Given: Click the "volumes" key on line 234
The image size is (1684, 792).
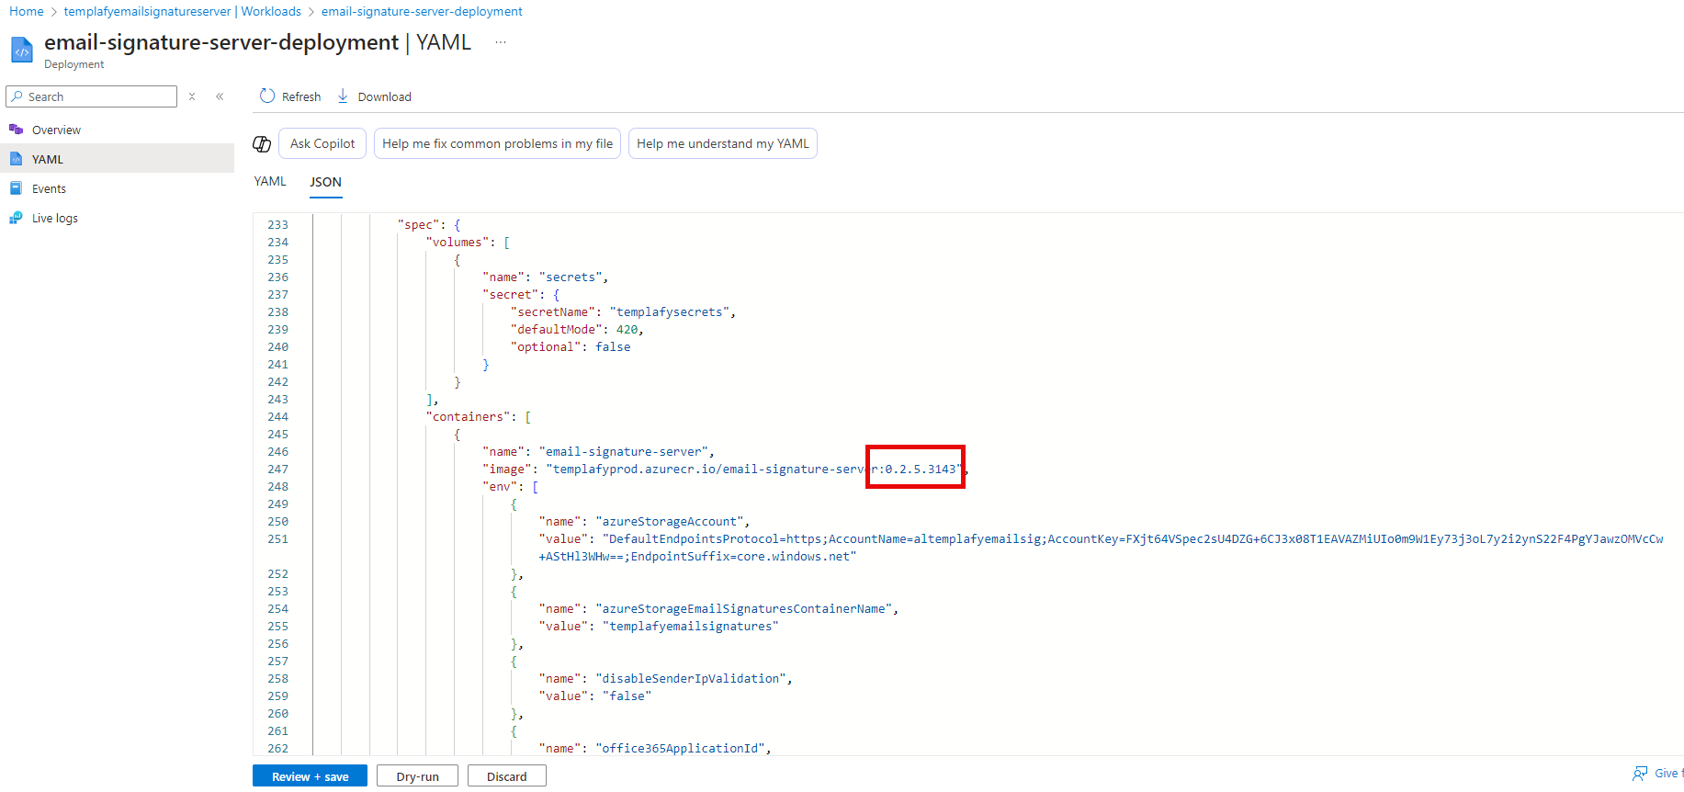Looking at the screenshot, I should click(x=458, y=242).
